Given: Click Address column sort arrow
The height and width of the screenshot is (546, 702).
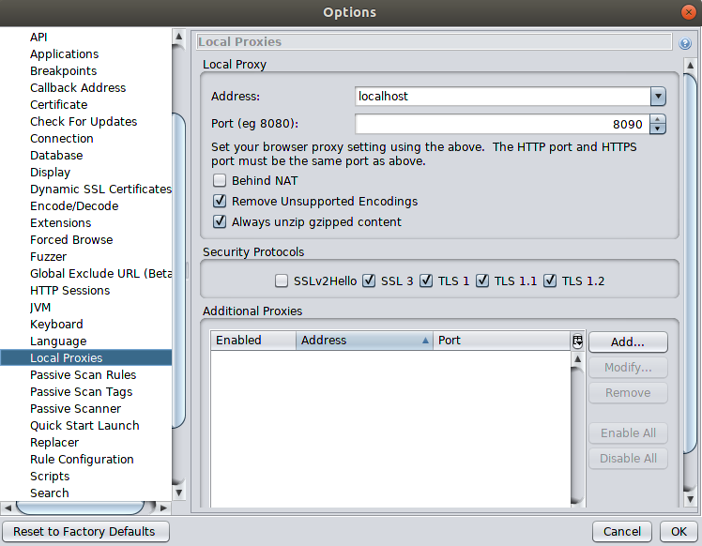Looking at the screenshot, I should [x=426, y=341].
